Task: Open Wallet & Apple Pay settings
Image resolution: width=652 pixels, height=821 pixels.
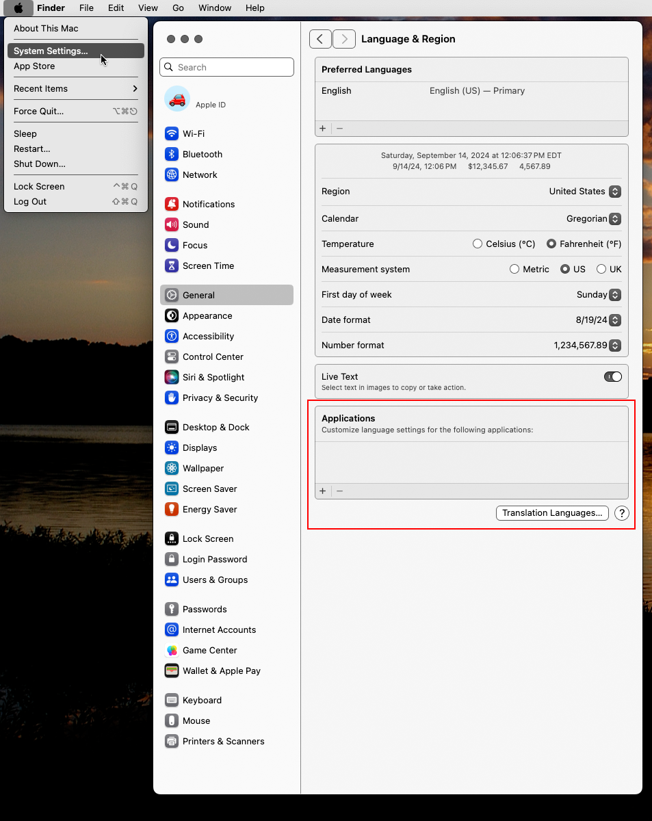Action: tap(172, 671)
